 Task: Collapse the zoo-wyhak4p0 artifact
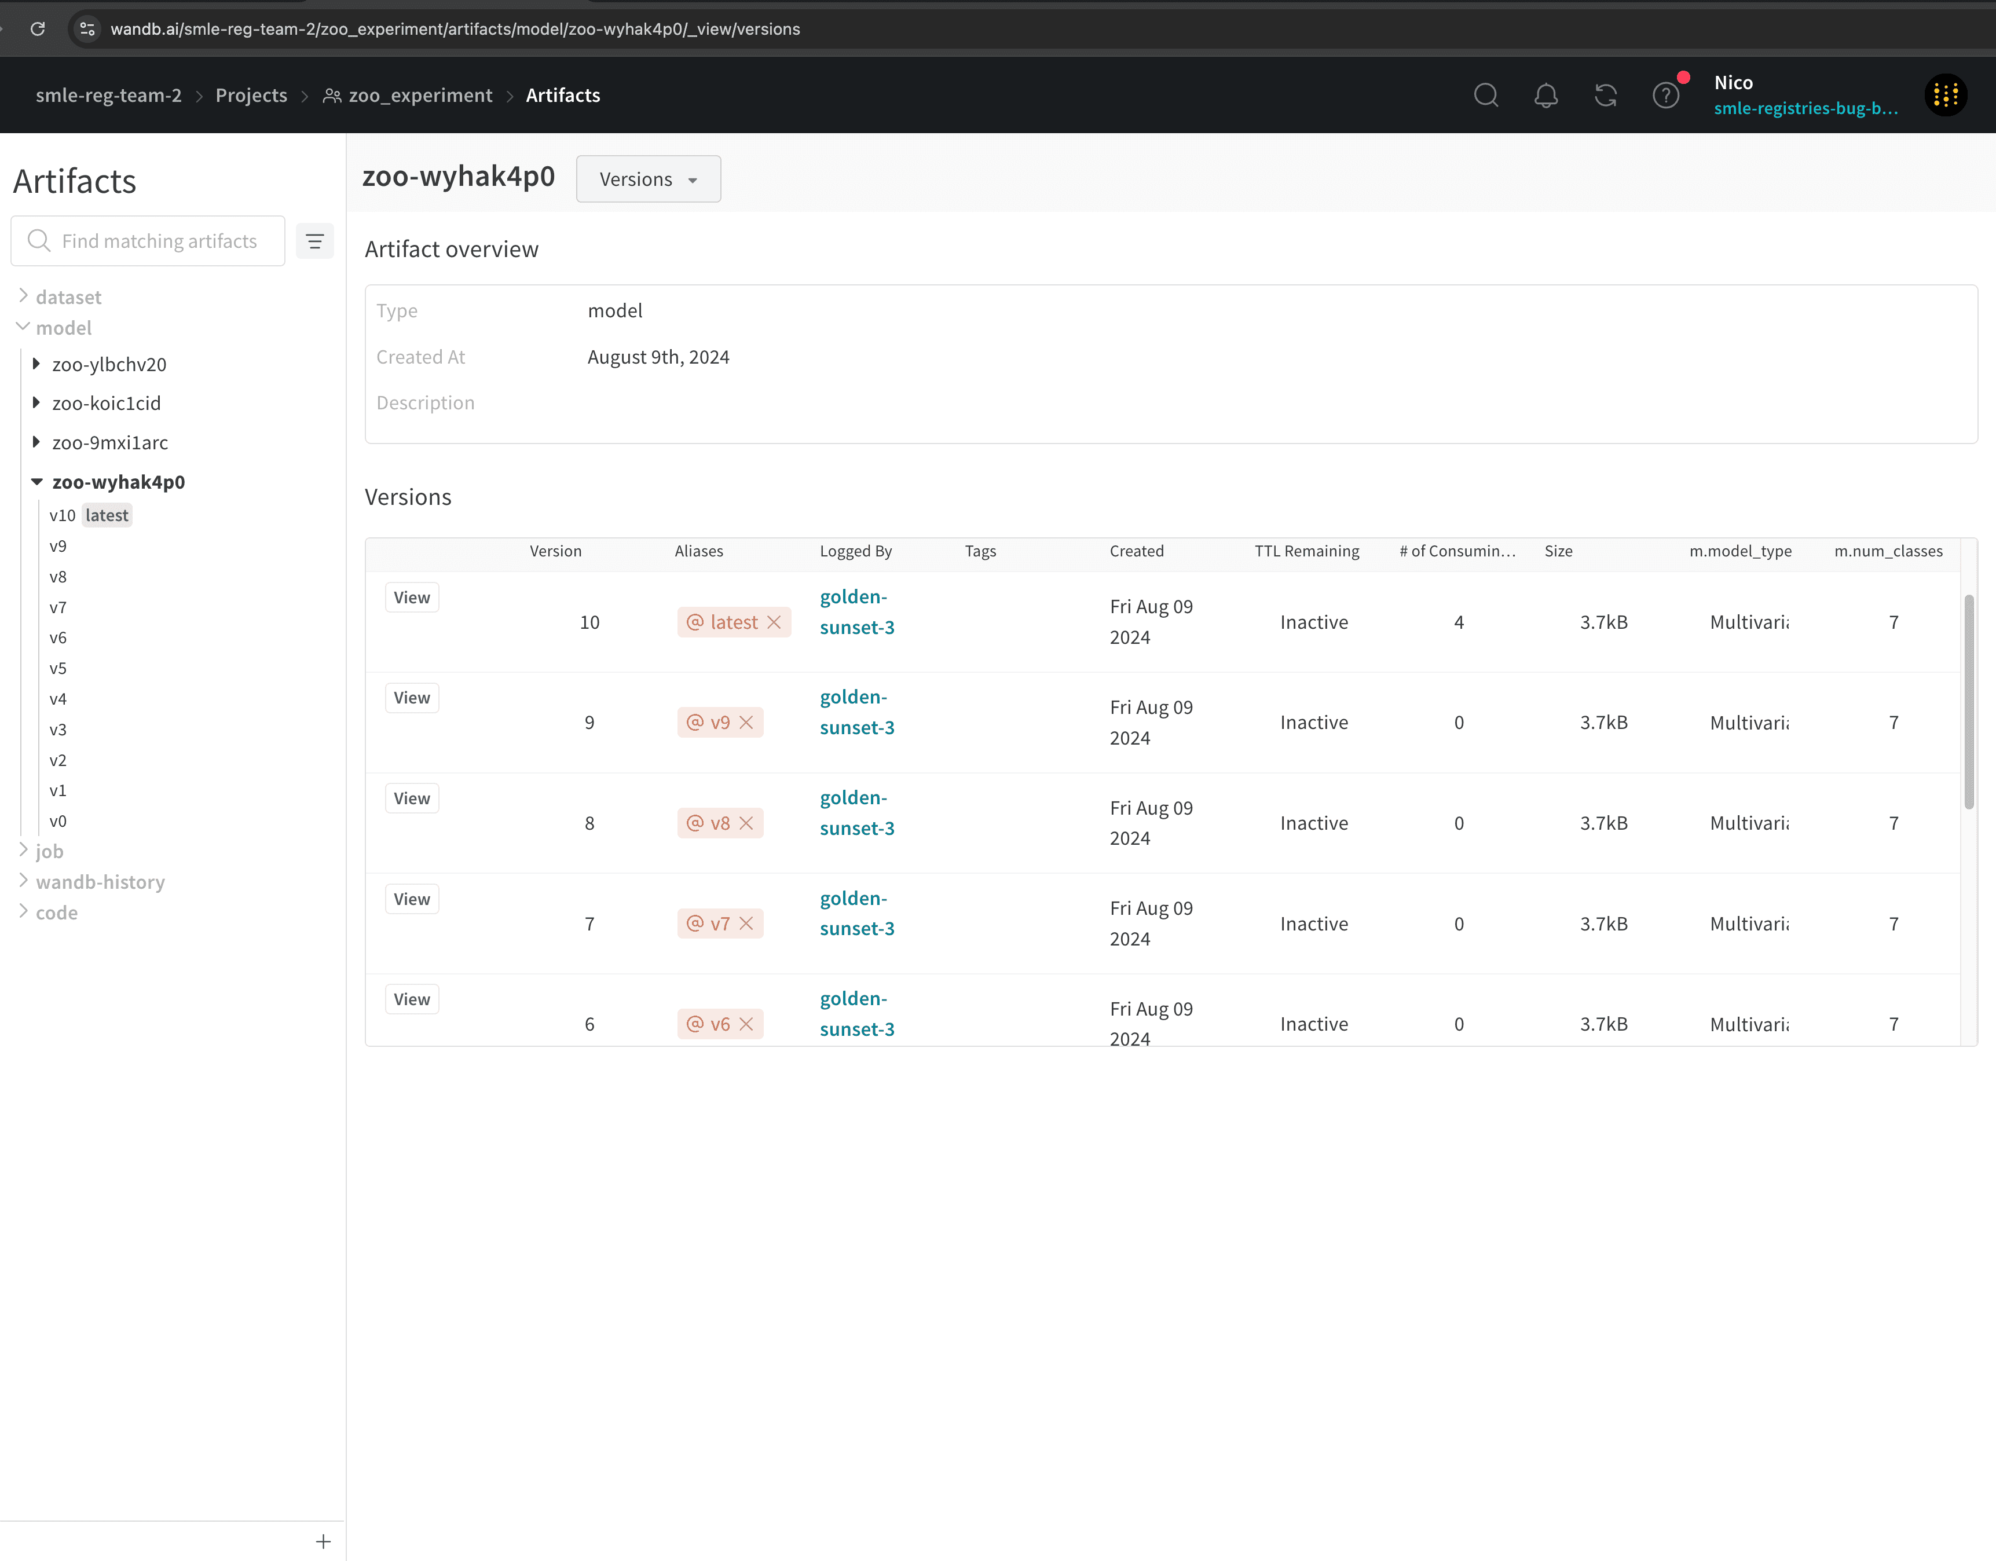36,482
